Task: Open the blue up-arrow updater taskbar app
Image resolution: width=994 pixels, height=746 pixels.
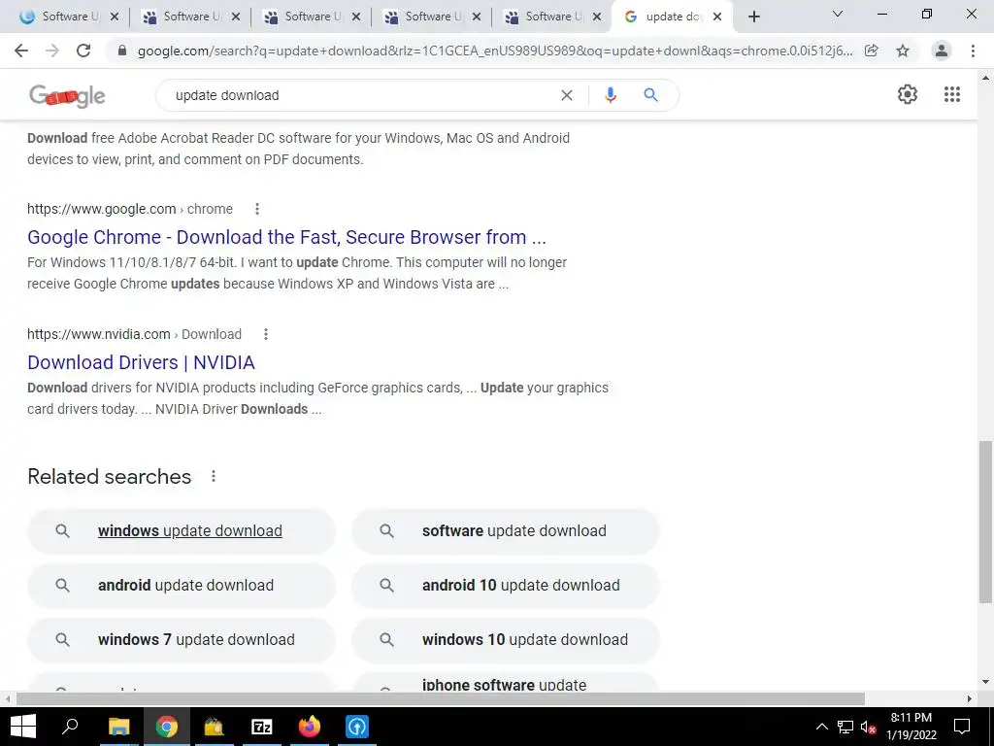Action: click(x=357, y=727)
